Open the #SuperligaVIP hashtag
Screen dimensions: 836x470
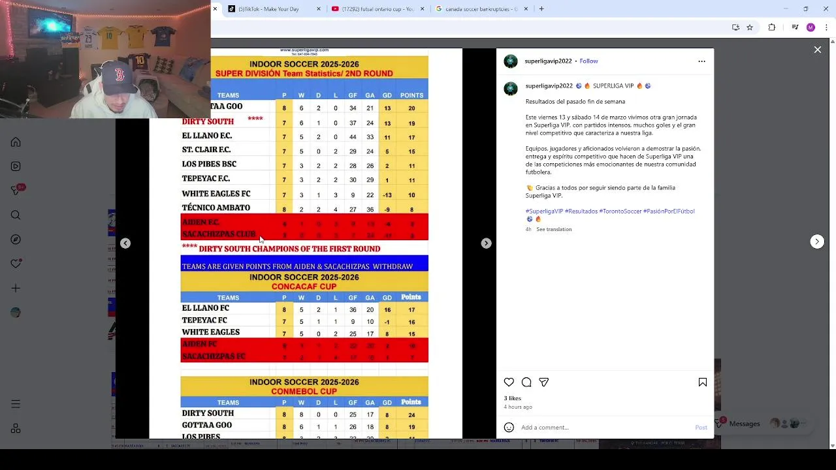point(544,211)
